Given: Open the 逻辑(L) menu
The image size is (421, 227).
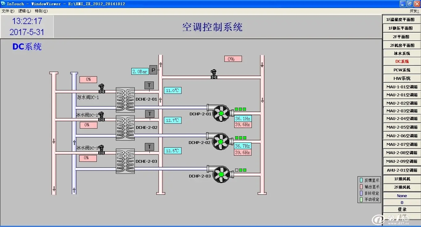Looking at the screenshot, I should (x=25, y=11).
